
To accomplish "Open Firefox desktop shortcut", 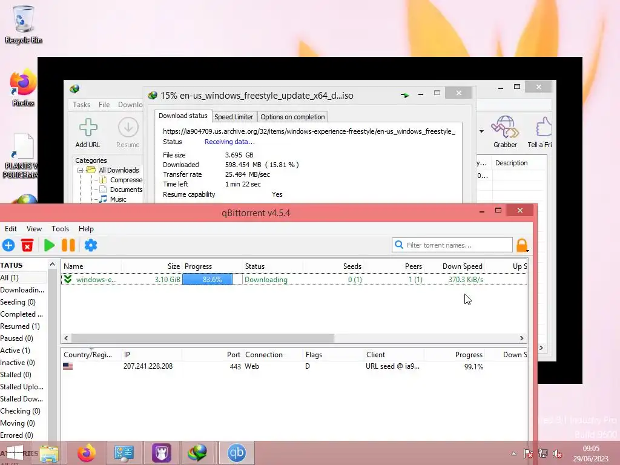I will click(24, 88).
